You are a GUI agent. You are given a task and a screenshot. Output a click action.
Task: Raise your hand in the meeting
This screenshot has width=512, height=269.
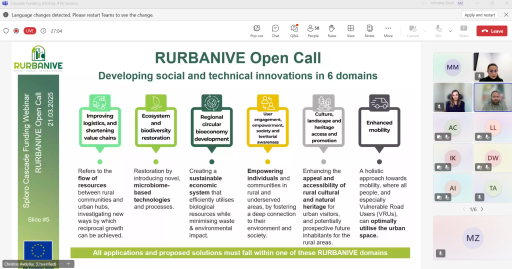pos(331,31)
